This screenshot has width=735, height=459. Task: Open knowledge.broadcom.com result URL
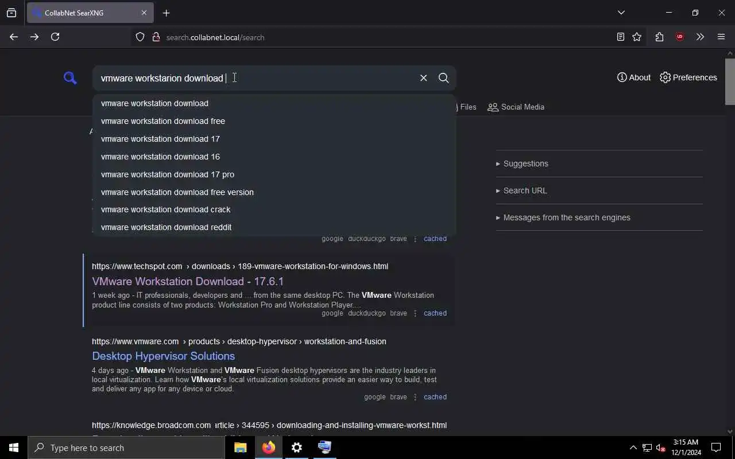269,425
